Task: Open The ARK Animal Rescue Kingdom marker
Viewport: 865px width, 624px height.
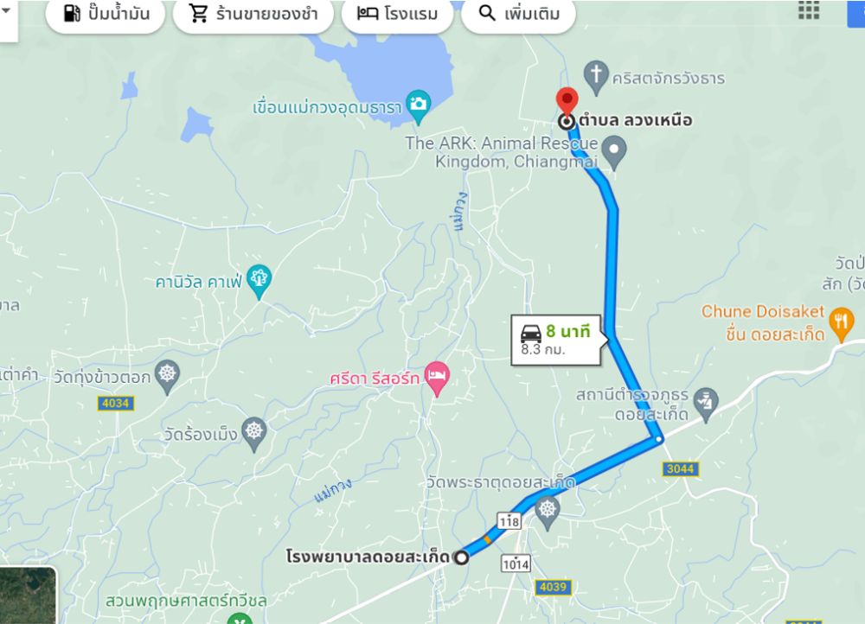Action: [614, 153]
